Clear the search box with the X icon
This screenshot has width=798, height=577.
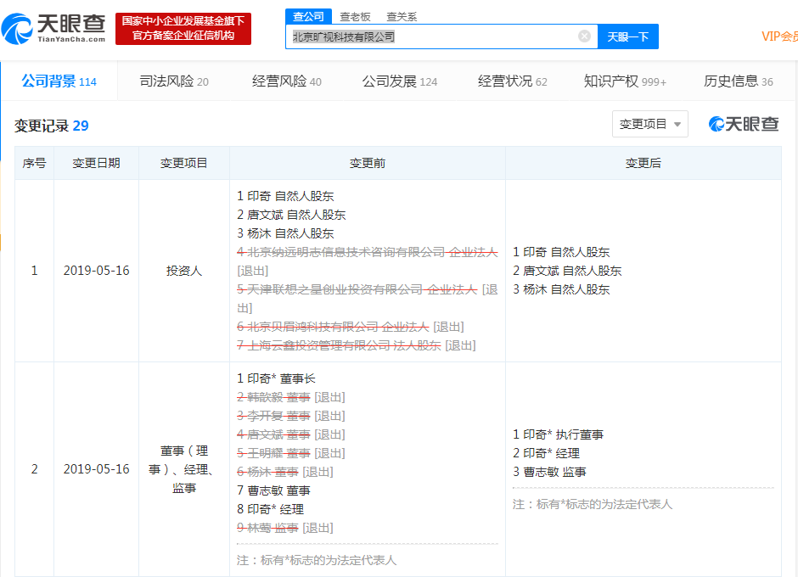[584, 36]
